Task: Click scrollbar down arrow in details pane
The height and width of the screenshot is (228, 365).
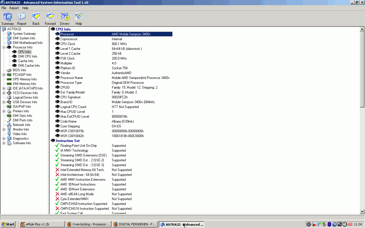Action: tap(362, 212)
